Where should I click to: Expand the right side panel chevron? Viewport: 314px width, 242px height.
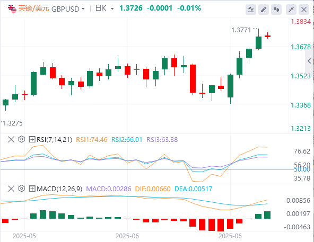click(x=309, y=61)
